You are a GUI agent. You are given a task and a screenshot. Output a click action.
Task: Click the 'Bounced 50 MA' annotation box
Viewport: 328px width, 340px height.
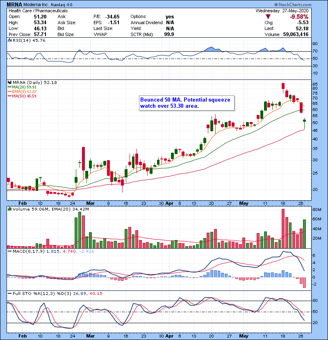pos(187,103)
